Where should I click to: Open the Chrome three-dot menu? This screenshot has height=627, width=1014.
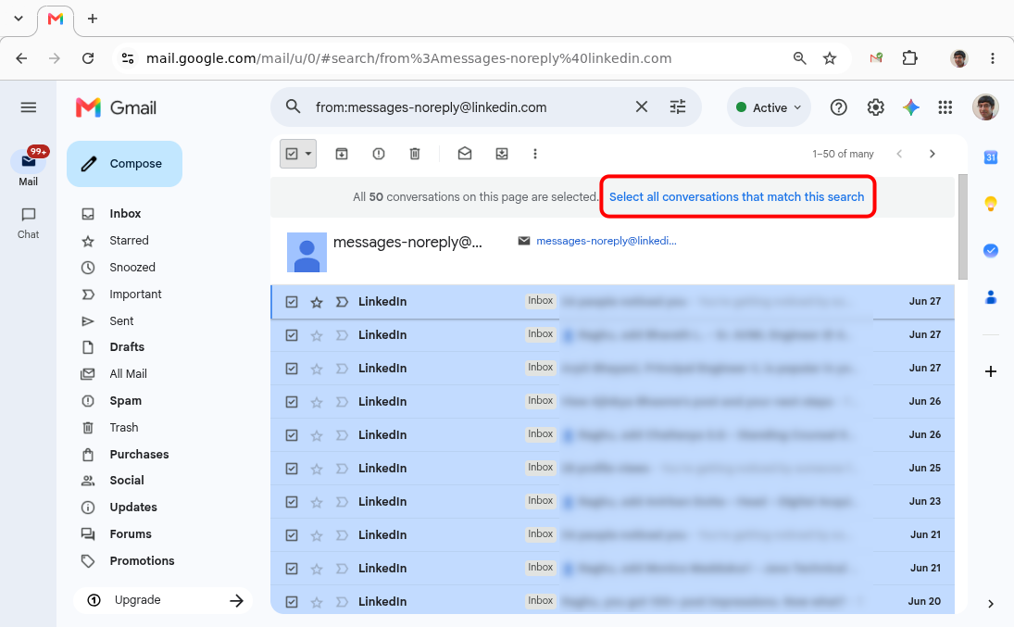pos(993,58)
